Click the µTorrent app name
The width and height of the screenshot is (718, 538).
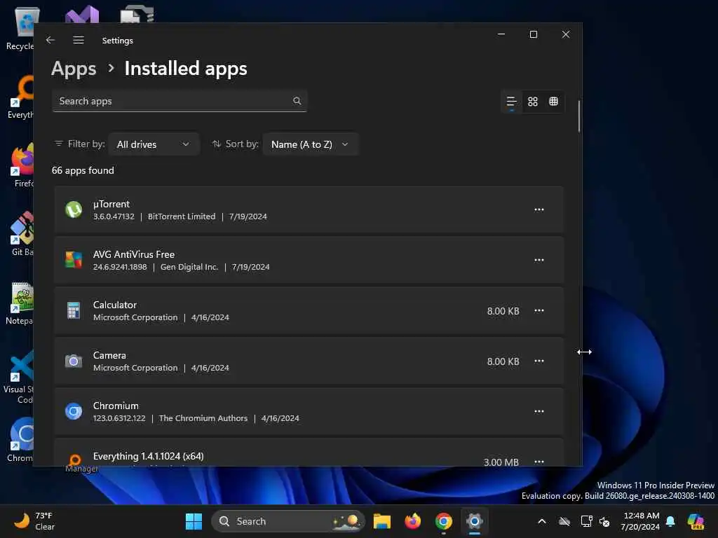click(x=111, y=204)
